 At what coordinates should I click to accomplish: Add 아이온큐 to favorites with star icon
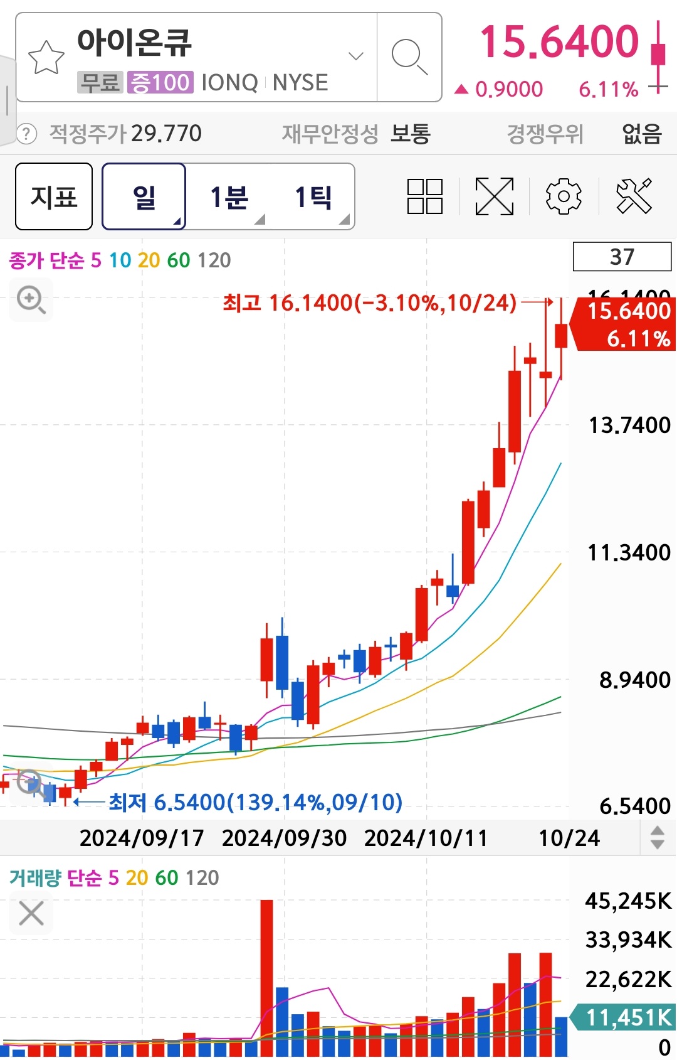(x=46, y=57)
